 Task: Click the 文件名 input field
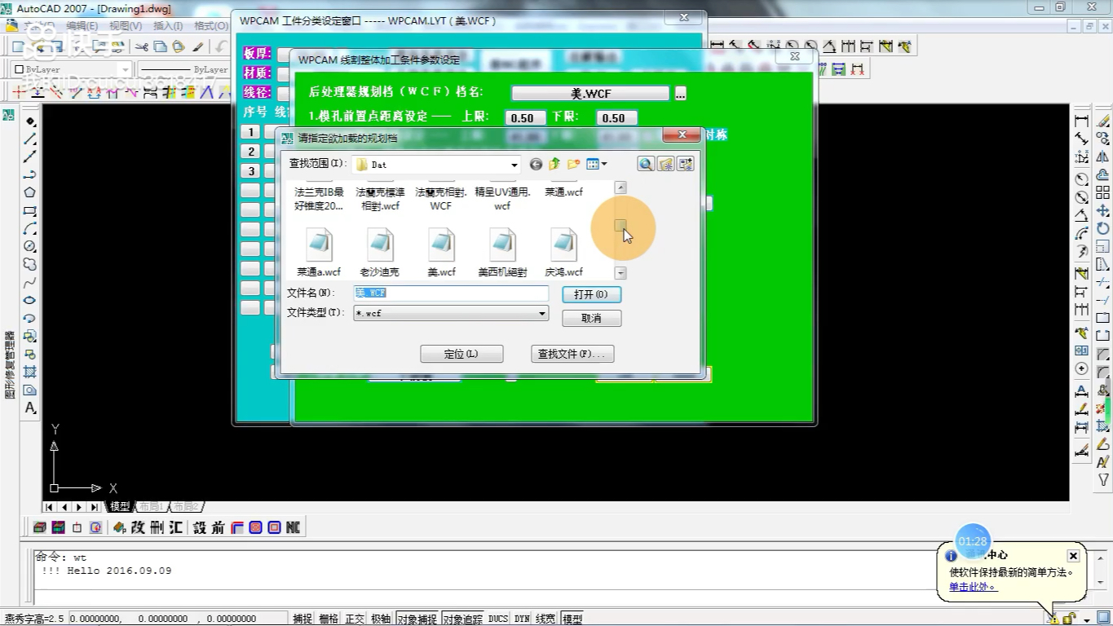point(451,293)
